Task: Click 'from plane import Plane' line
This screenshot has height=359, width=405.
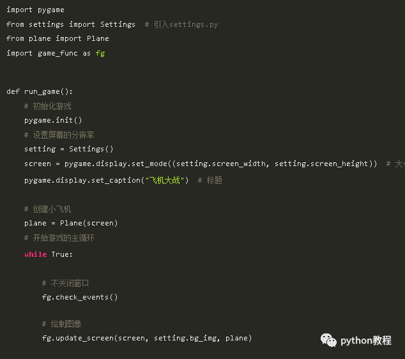Action: pyautogui.click(x=57, y=39)
